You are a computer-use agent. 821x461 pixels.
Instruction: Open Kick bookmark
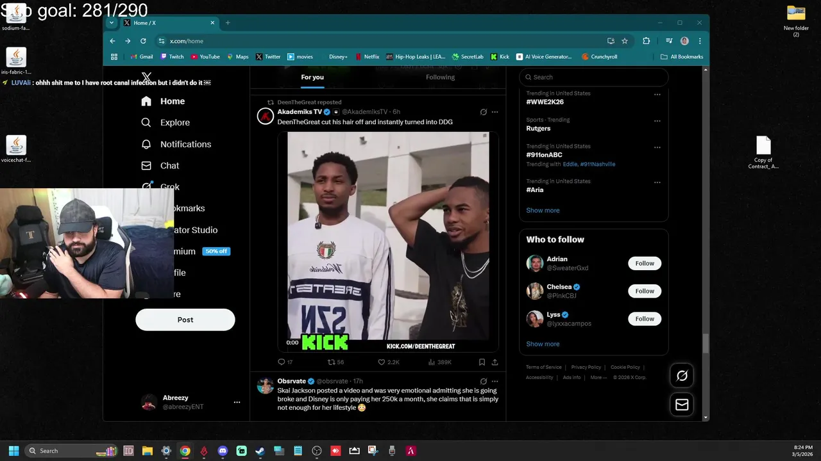(500, 56)
